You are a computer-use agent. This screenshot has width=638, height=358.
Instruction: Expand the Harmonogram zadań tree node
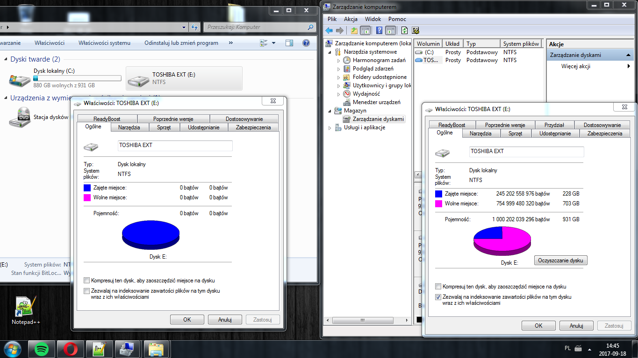(339, 60)
